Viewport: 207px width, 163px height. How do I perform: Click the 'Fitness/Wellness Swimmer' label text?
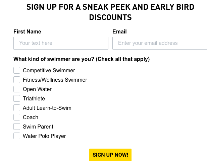click(x=55, y=80)
